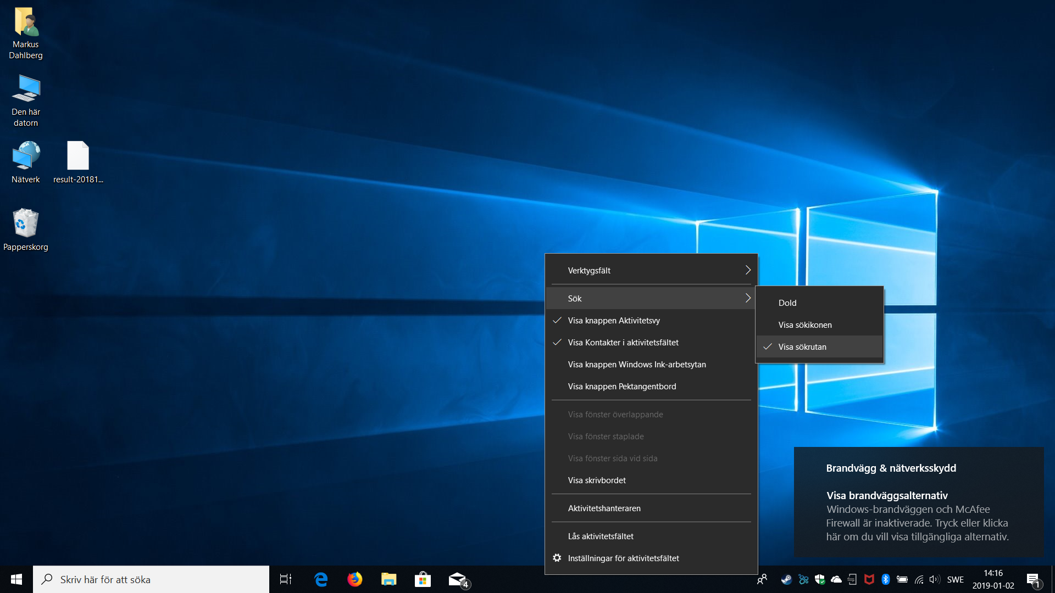The width and height of the screenshot is (1055, 593).
Task: Open McAfee from the system tray
Action: [x=869, y=579]
